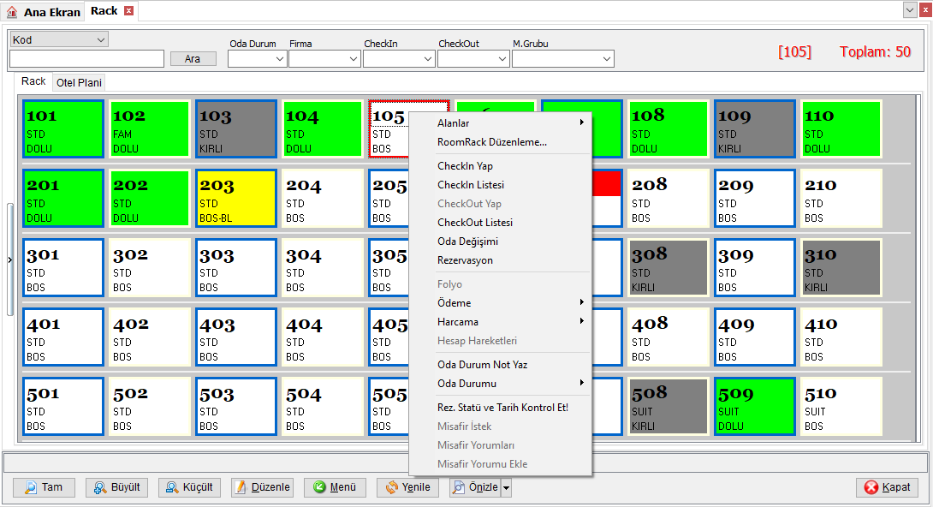Open the Firma dropdown

pos(354,59)
